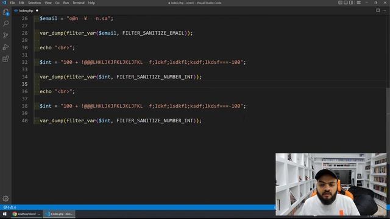The width and height of the screenshot is (390, 219).
Task: Switch to the Chrome localhost taskbar window
Action: pos(27,214)
